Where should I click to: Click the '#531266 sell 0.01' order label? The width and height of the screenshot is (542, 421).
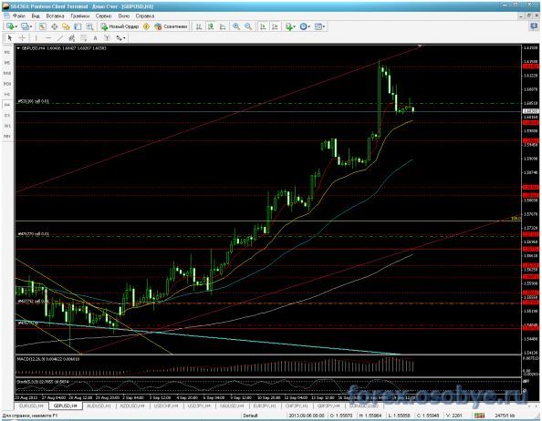pyautogui.click(x=34, y=101)
